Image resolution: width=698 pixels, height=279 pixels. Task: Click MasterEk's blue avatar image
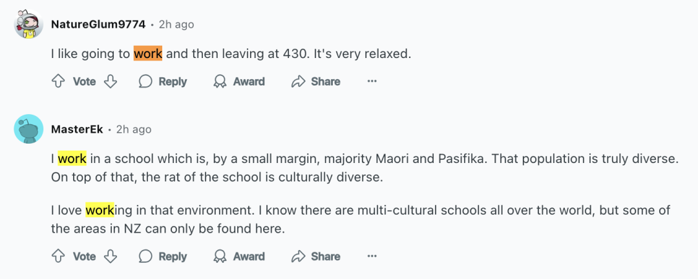click(x=28, y=130)
